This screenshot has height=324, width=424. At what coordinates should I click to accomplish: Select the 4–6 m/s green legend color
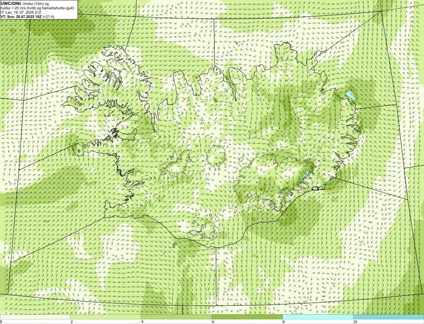click(x=177, y=317)
